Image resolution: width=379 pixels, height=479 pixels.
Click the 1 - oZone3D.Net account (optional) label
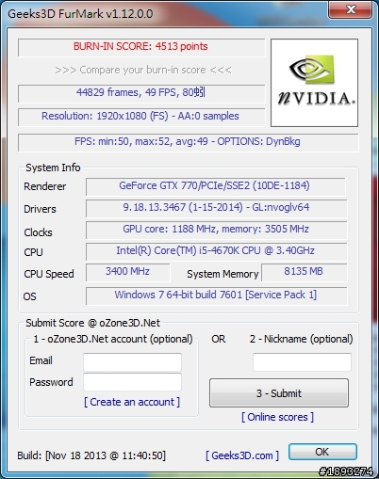pyautogui.click(x=113, y=339)
